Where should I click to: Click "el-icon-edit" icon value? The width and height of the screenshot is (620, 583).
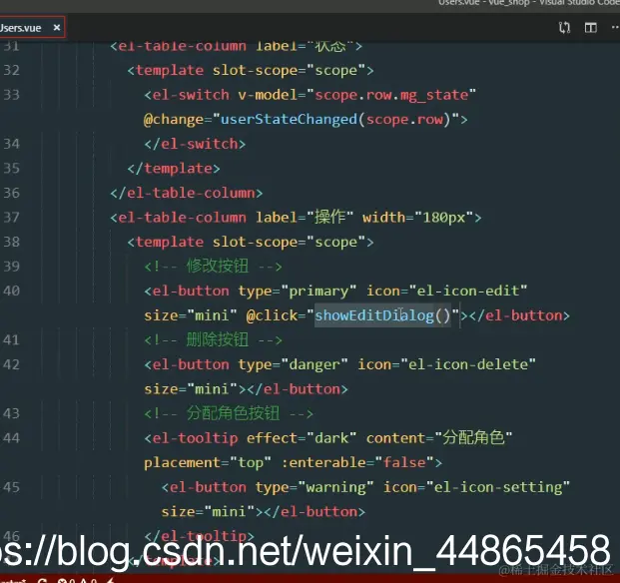tap(468, 291)
